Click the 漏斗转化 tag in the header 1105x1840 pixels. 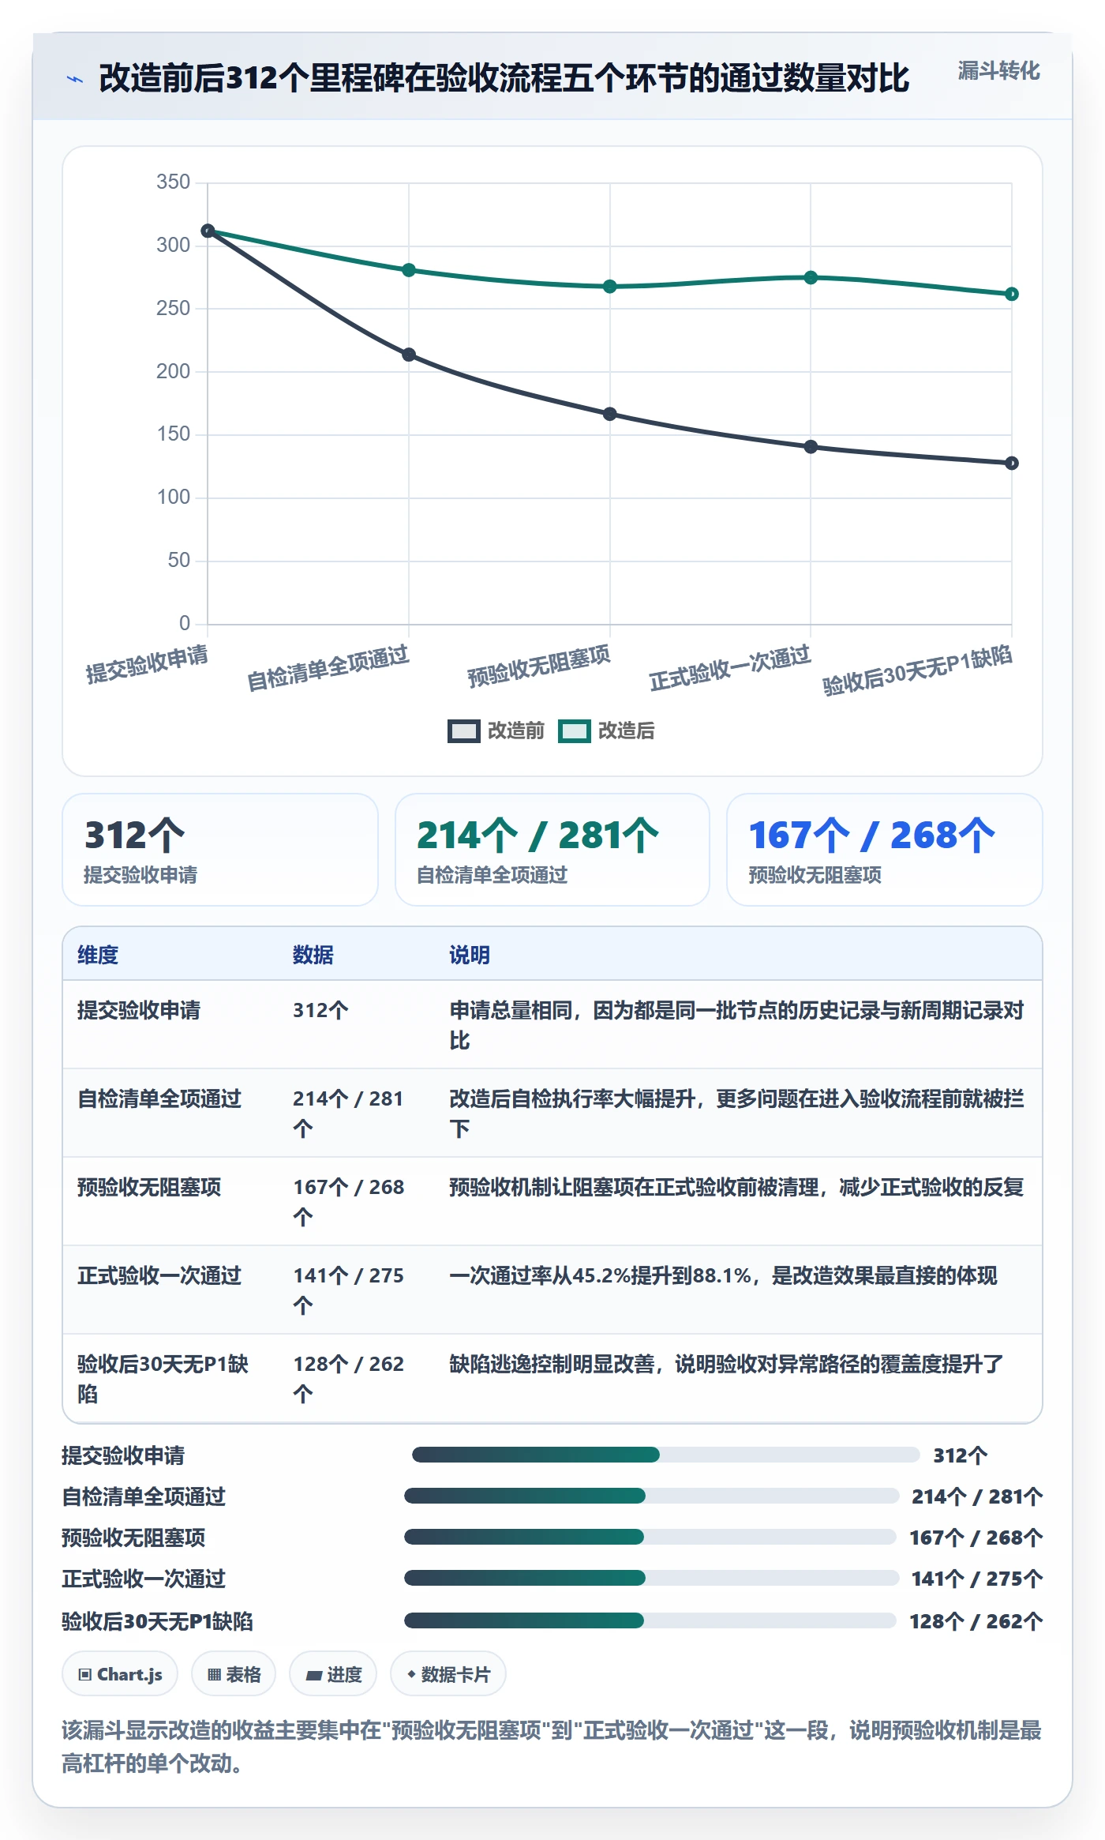[998, 71]
